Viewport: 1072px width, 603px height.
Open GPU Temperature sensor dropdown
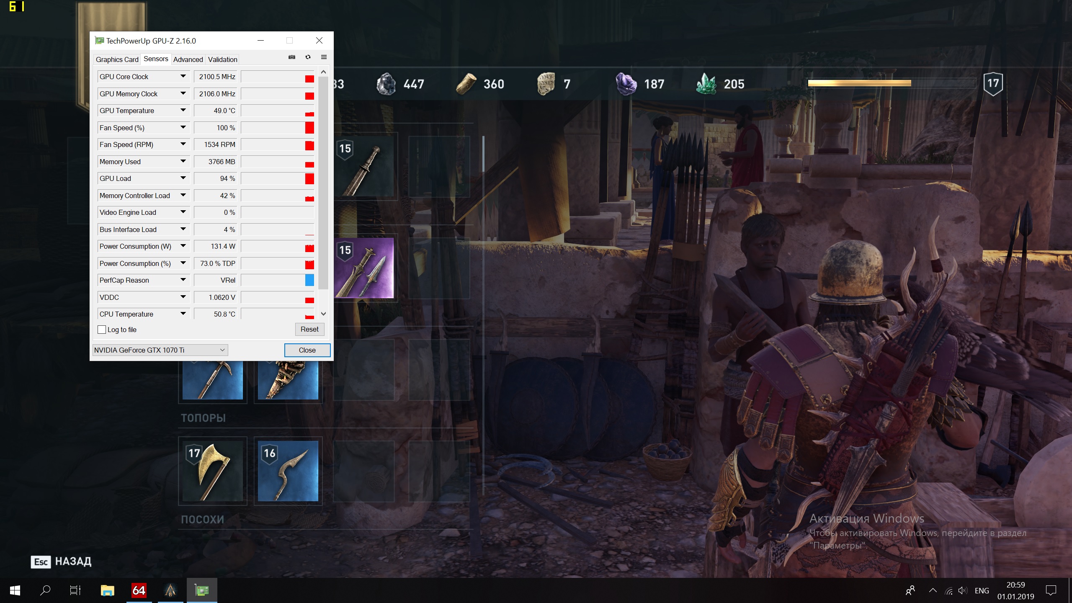point(183,111)
